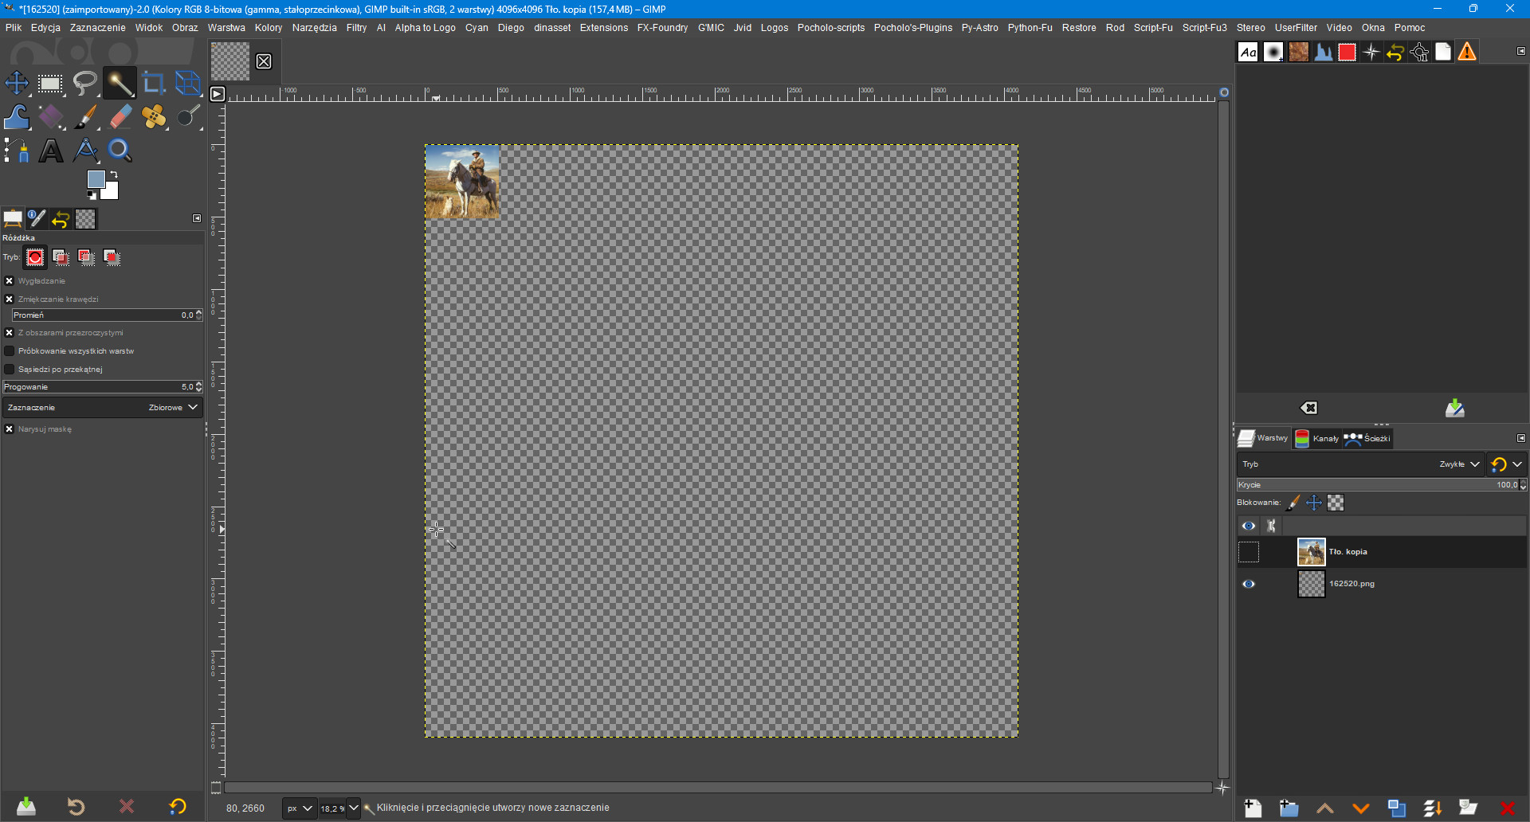This screenshot has height=822, width=1530.
Task: Click the foreground color swatch
Action: (x=96, y=179)
